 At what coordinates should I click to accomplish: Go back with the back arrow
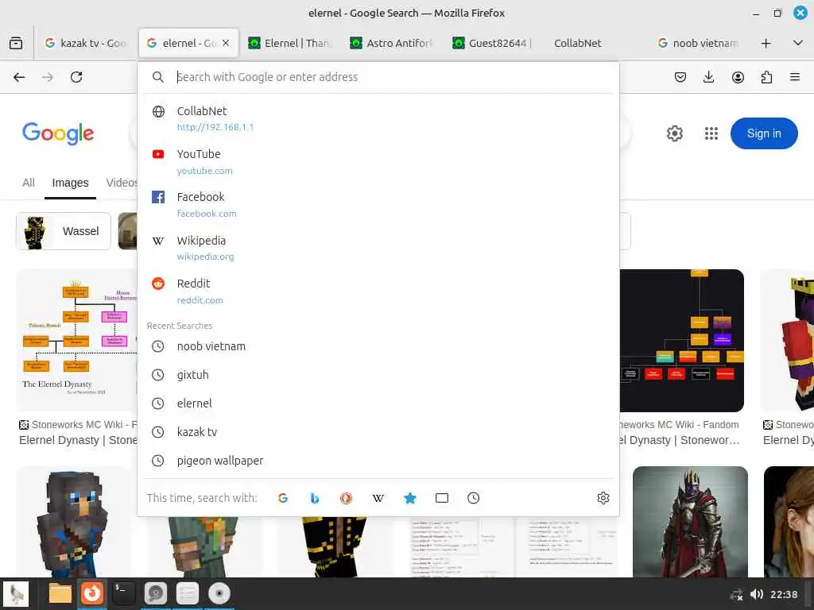coord(19,77)
